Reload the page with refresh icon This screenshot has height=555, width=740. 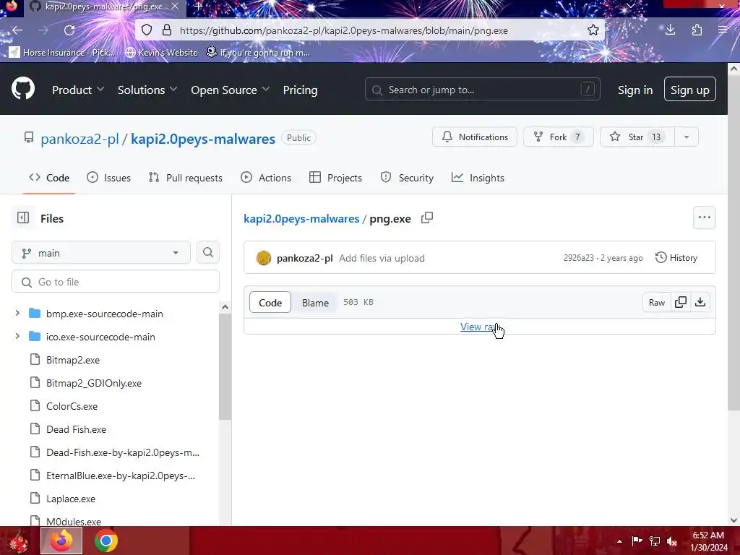[69, 30]
